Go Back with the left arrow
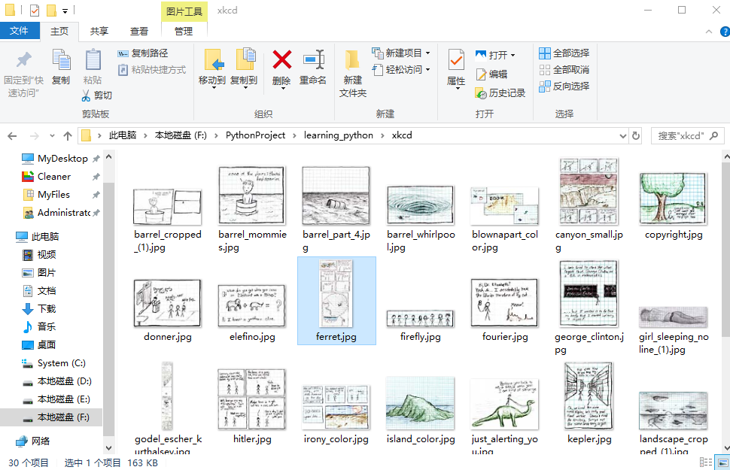Screen dimensions: 730x470 [x=13, y=136]
